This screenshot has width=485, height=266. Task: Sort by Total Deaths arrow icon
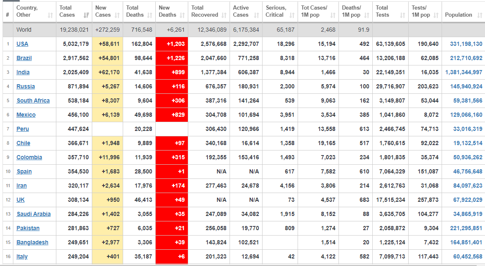(150, 15)
